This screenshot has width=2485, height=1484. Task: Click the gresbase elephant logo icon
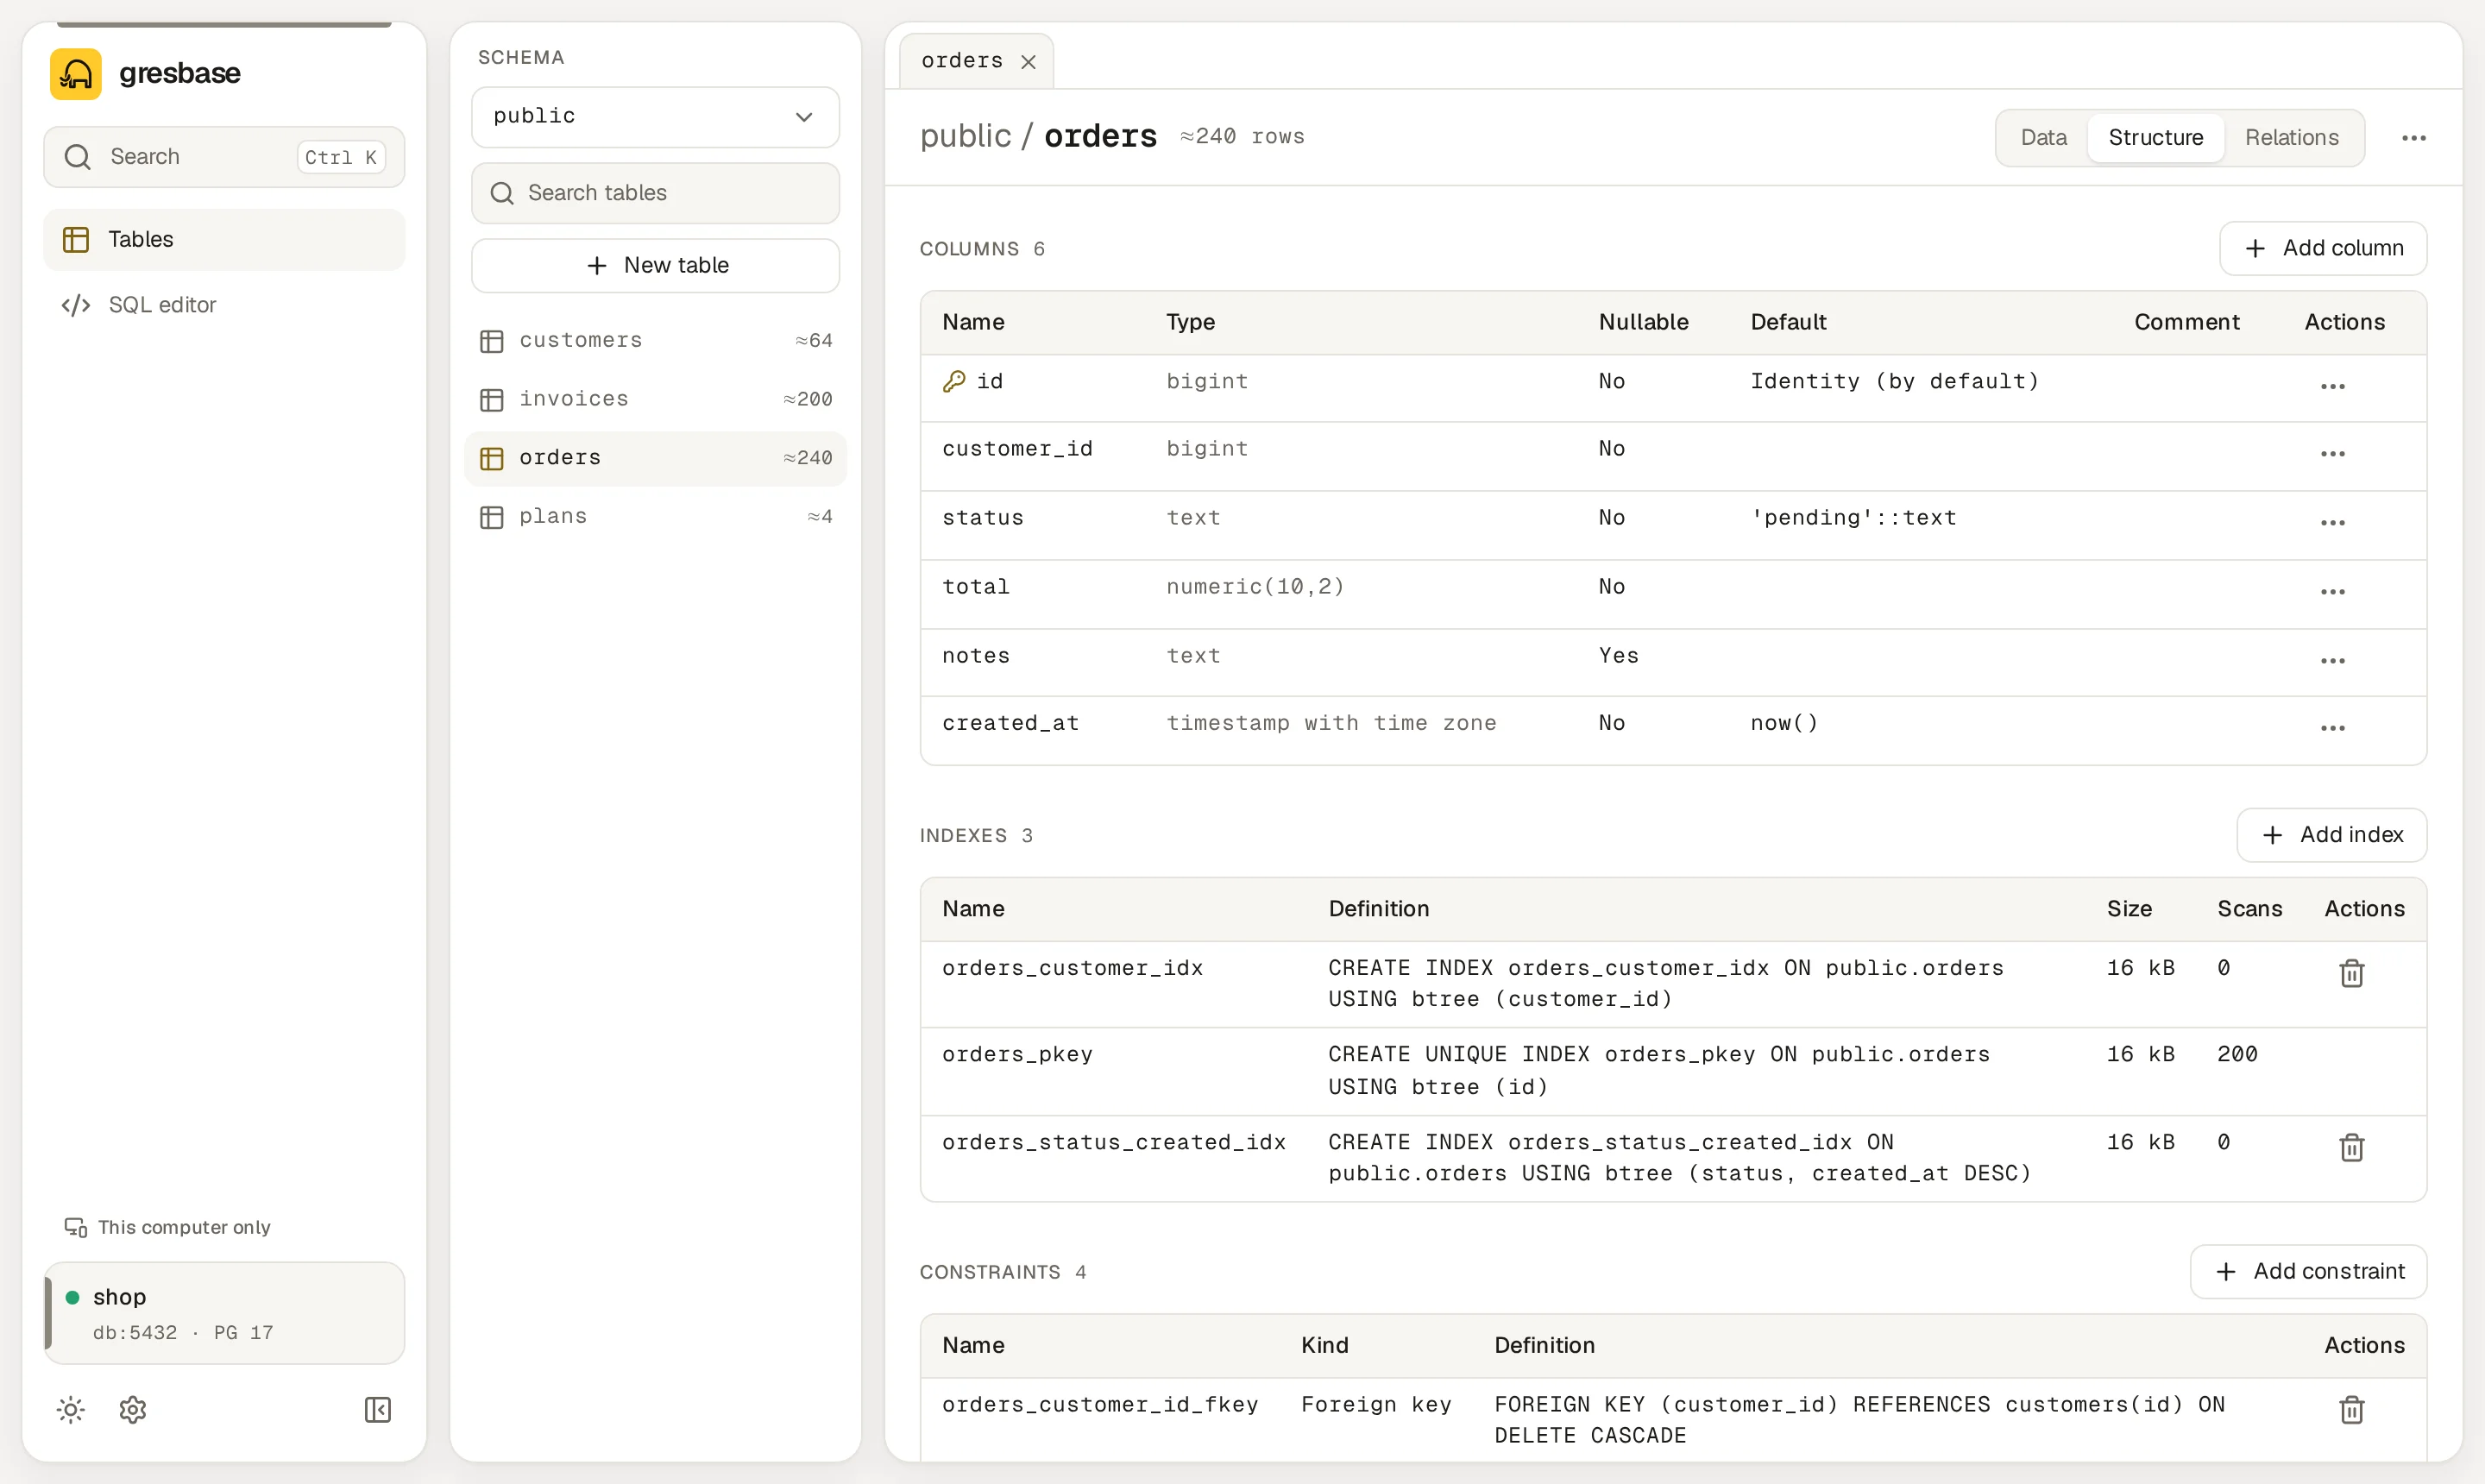pos(76,74)
